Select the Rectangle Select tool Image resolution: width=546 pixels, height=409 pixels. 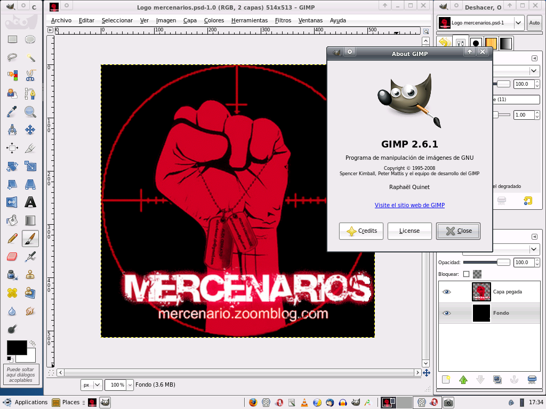(x=12, y=39)
